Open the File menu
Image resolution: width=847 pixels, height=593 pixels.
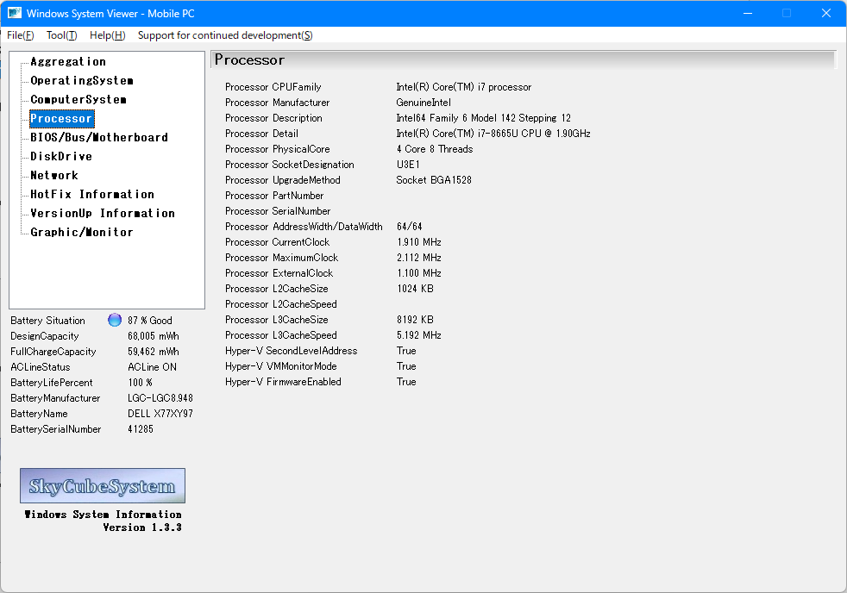[21, 35]
